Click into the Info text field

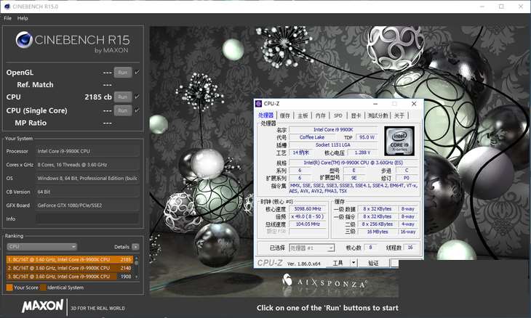[87, 219]
